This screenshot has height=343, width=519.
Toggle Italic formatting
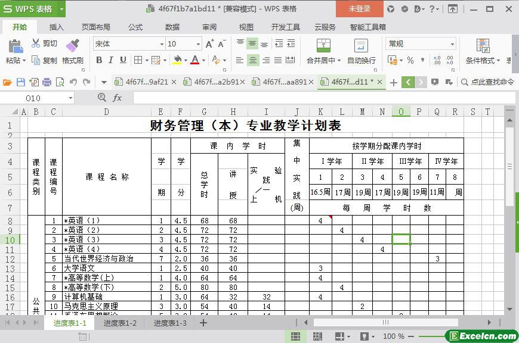coord(111,60)
